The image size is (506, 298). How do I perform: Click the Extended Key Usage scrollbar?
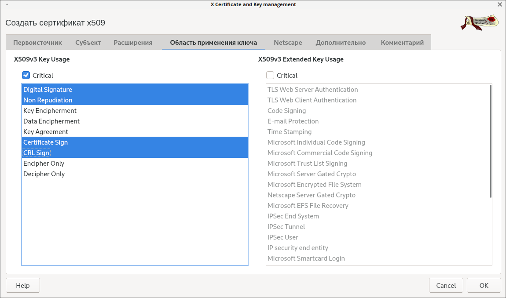point(491,141)
